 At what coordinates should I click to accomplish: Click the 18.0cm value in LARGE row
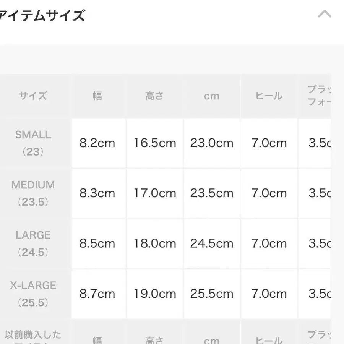click(154, 243)
